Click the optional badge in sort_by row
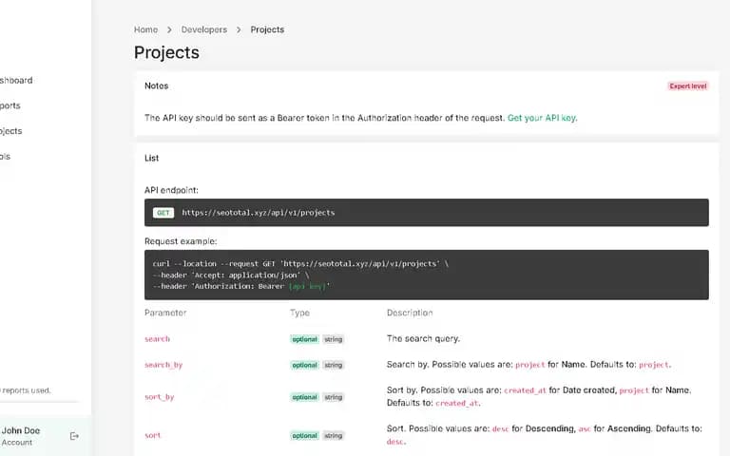730x456 pixels. pyautogui.click(x=304, y=397)
